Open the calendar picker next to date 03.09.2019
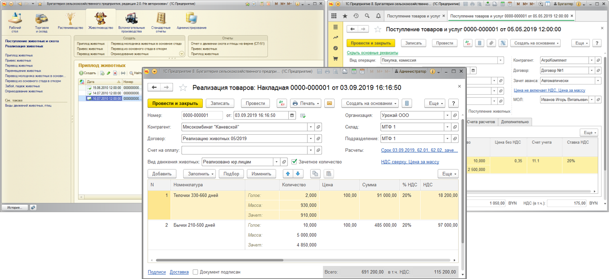The width and height of the screenshot is (609, 279). click(292, 115)
